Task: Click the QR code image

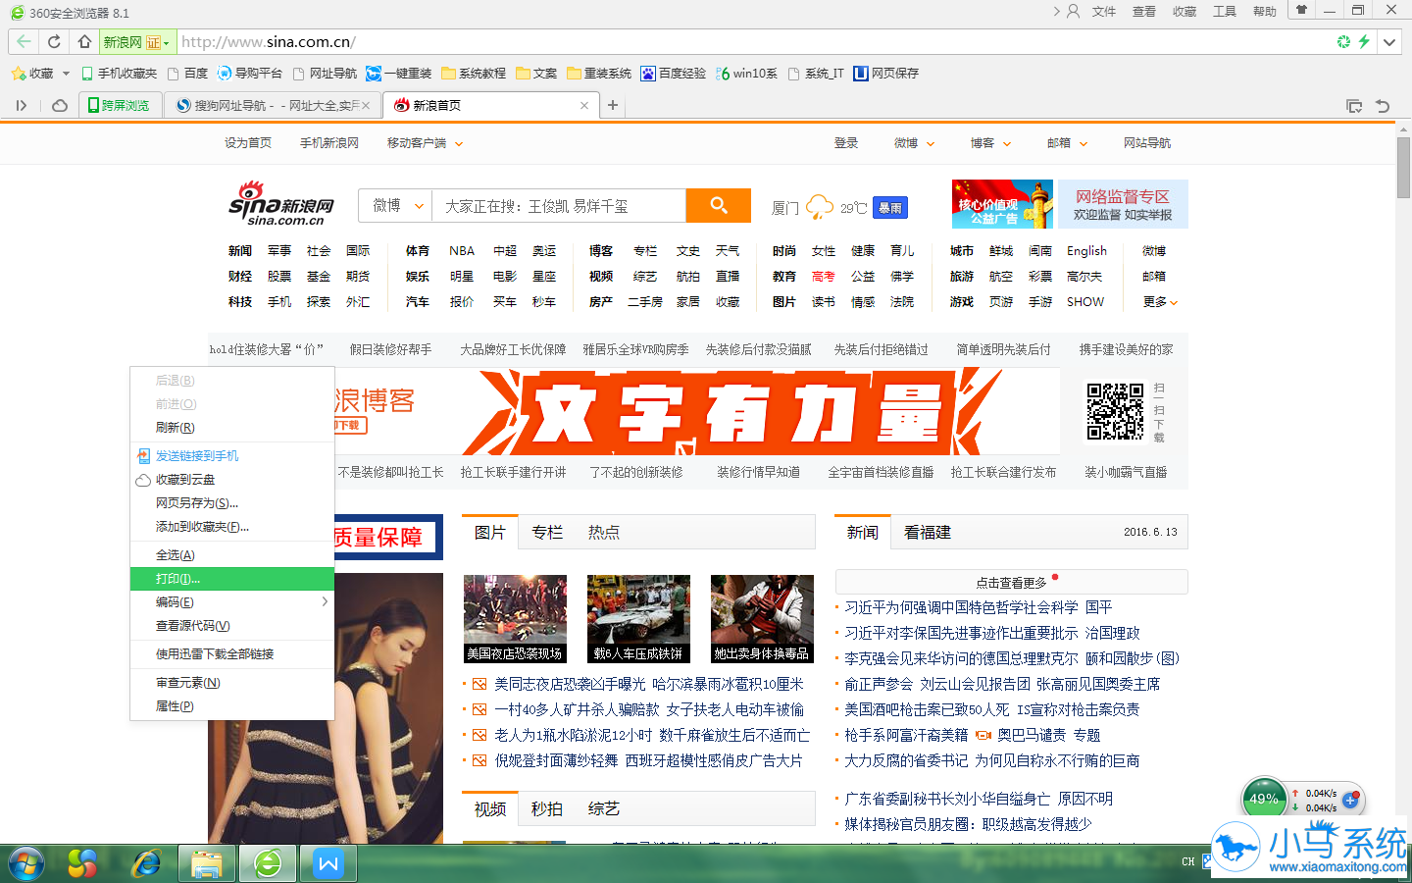Action: coord(1115,411)
